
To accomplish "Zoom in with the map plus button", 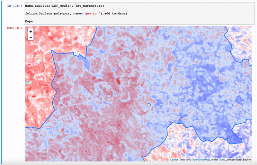I will tap(31, 31).
